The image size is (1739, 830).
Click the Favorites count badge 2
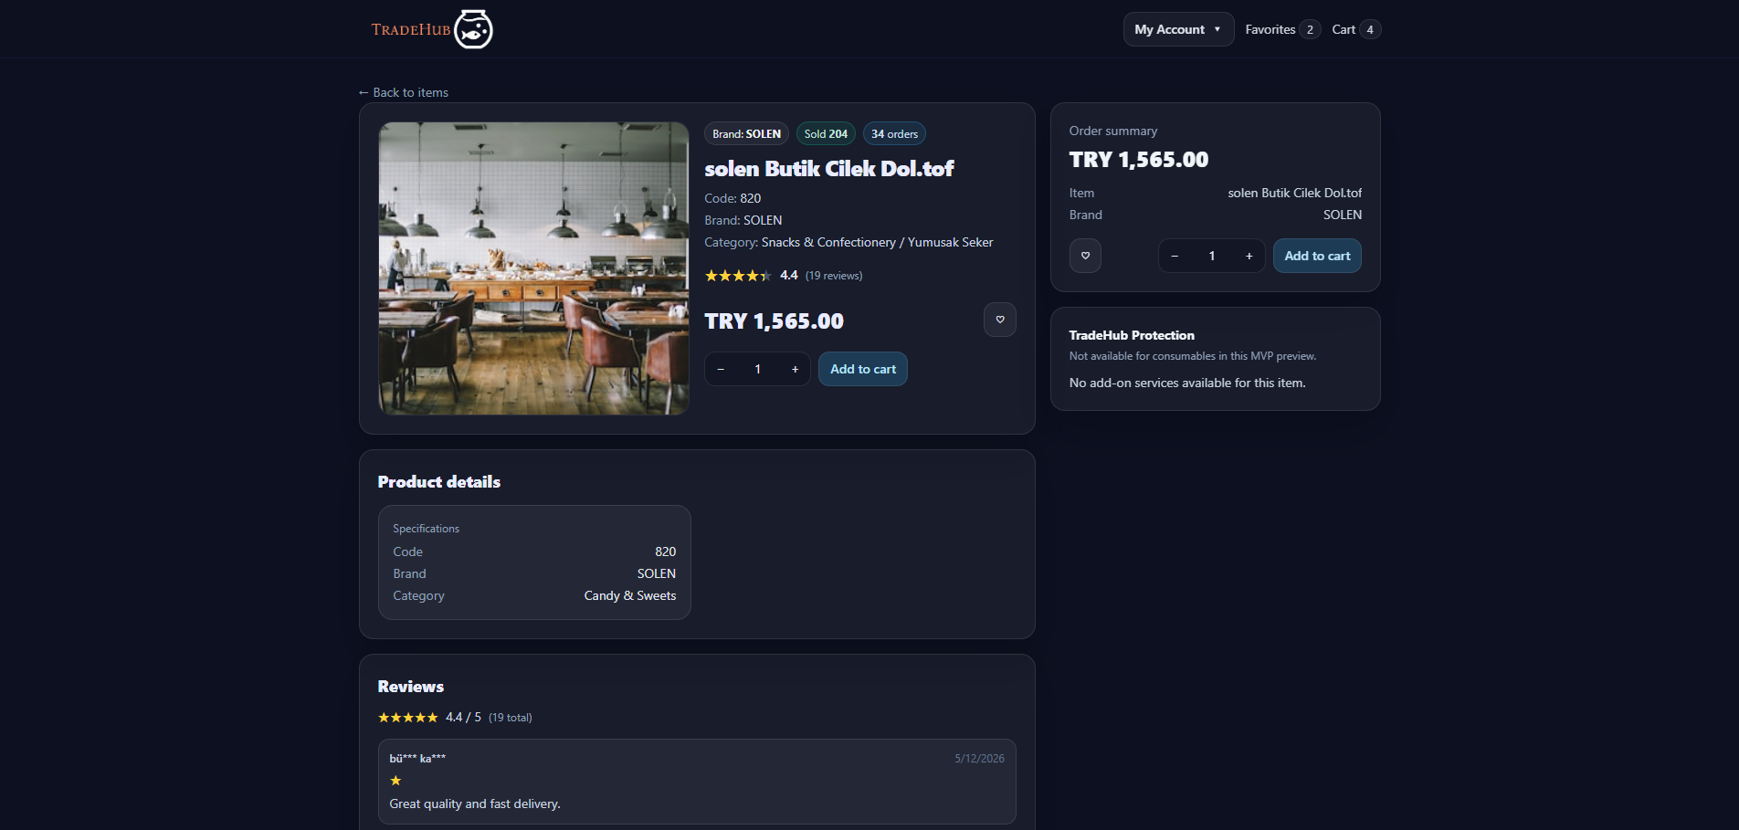tap(1310, 29)
